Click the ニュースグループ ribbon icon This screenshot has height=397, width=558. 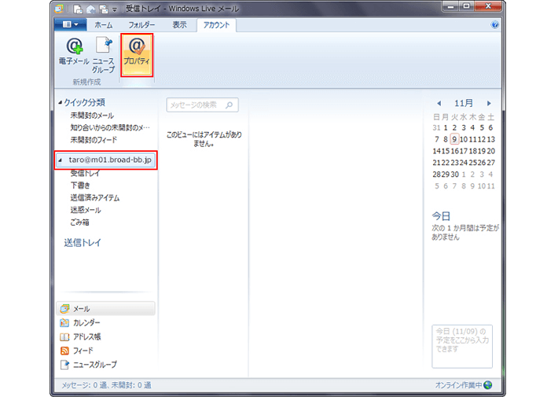[103, 53]
